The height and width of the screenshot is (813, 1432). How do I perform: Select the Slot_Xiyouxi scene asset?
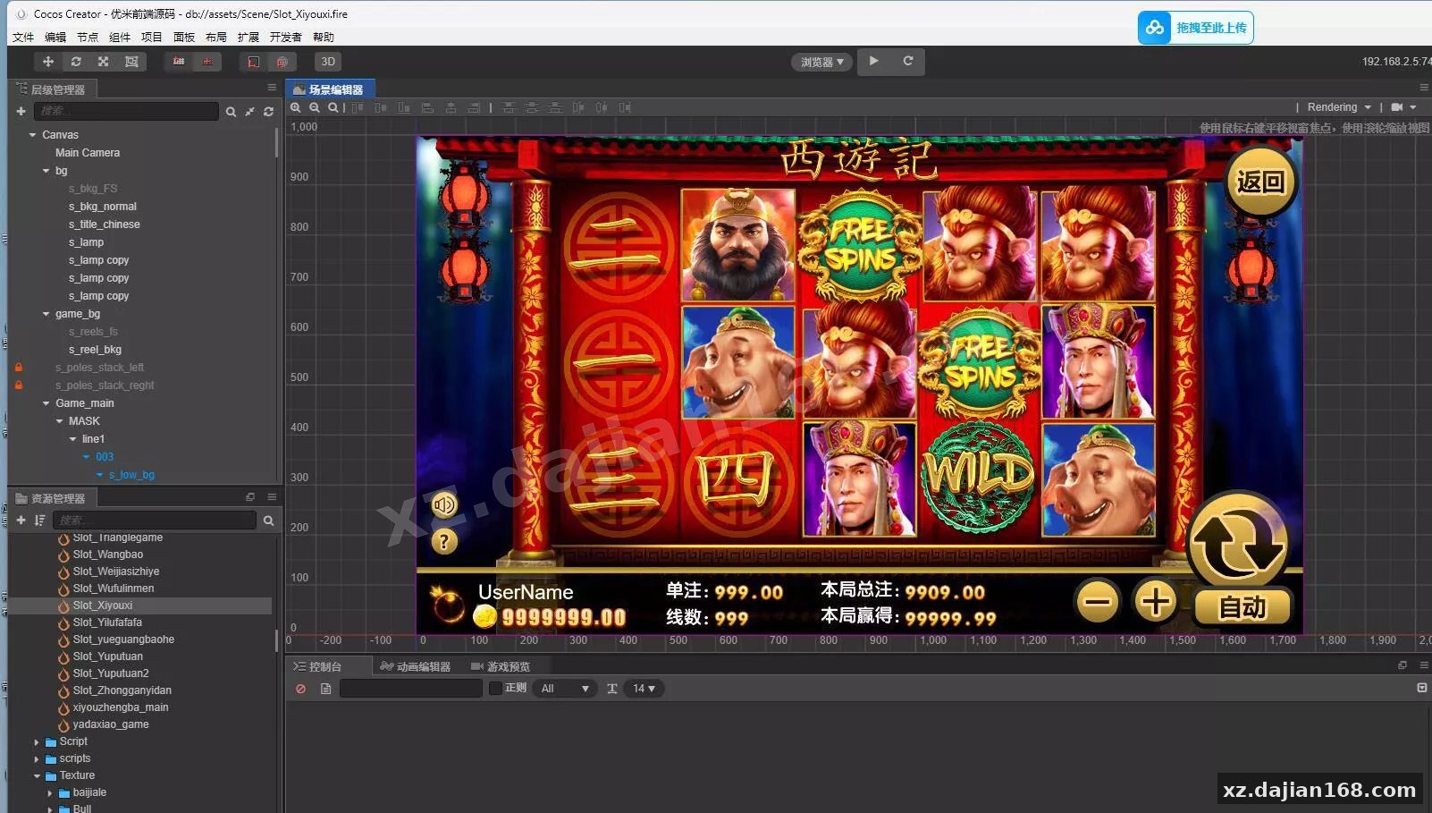pyautogui.click(x=103, y=606)
